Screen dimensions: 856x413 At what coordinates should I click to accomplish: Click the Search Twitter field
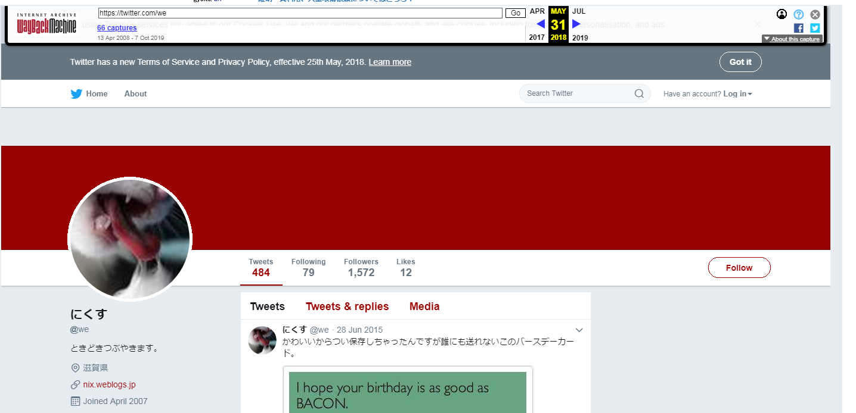tap(585, 93)
